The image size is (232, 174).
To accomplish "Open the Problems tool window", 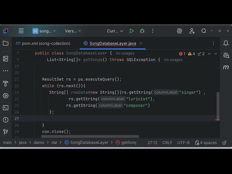I will pos(5,120).
